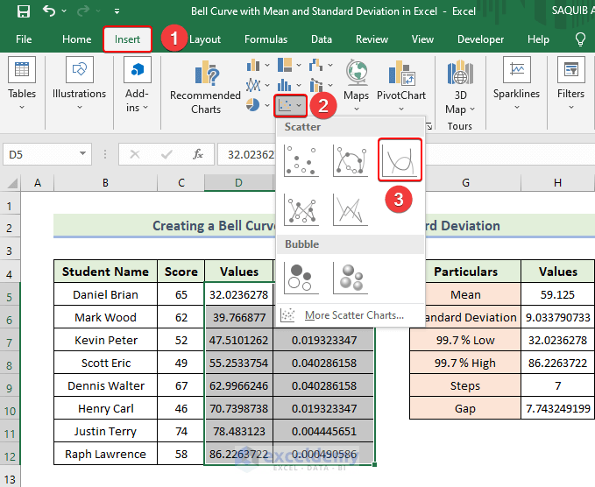The image size is (595, 487).
Task: Click cell containing Dennis Walter
Action: coord(105,385)
